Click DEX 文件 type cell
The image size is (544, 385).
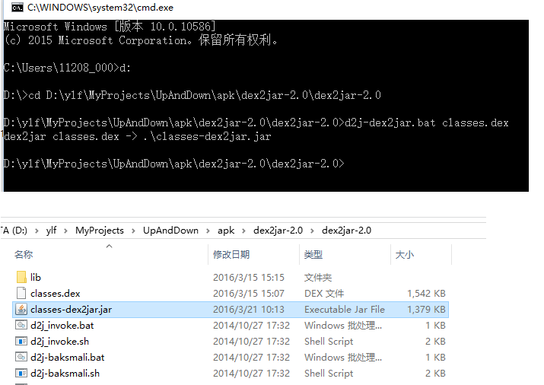coord(324,294)
